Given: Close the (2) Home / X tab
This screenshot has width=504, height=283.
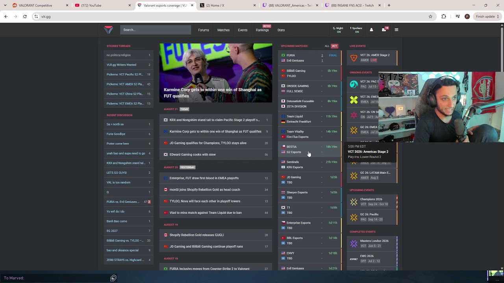Looking at the screenshot, I should [254, 6].
